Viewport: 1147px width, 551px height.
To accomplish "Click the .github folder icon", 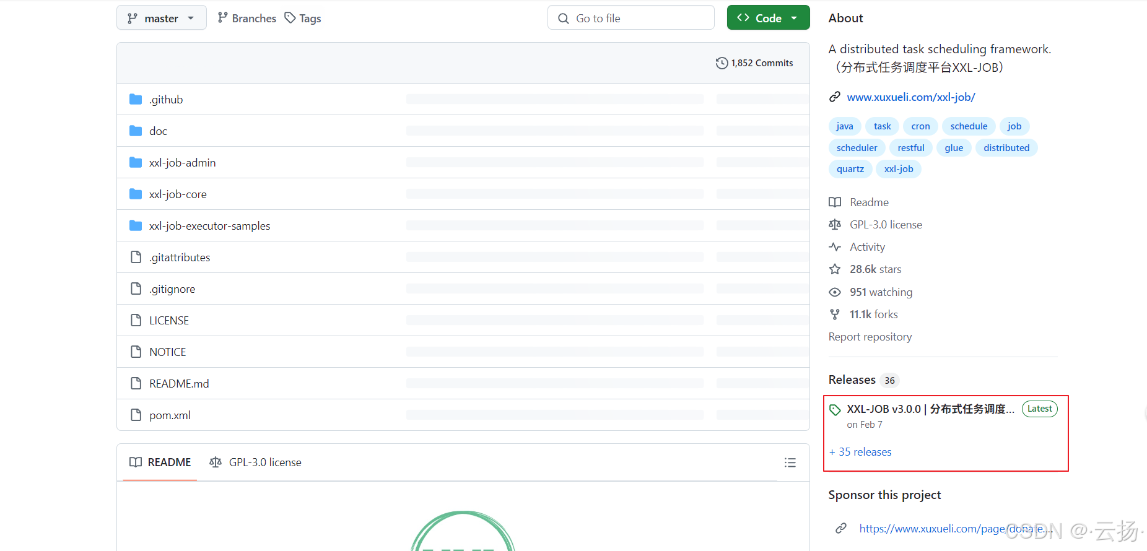I will (136, 99).
